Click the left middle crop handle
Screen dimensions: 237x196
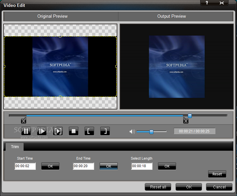[4, 66]
